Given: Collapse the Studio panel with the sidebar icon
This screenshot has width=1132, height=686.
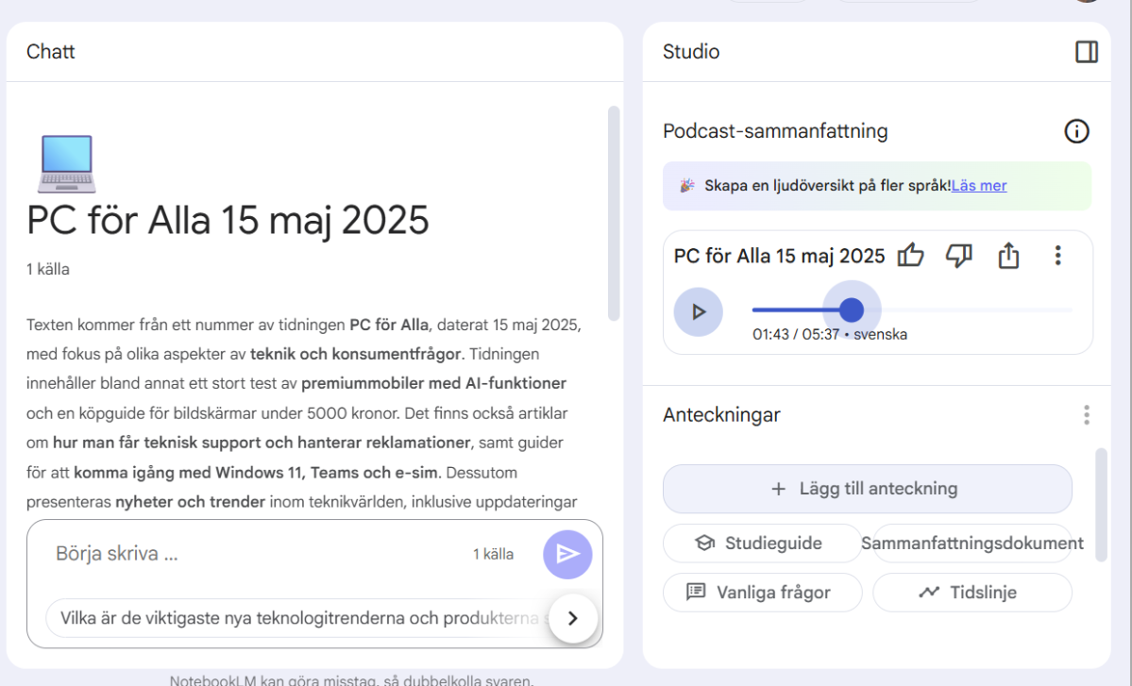Looking at the screenshot, I should point(1087,52).
